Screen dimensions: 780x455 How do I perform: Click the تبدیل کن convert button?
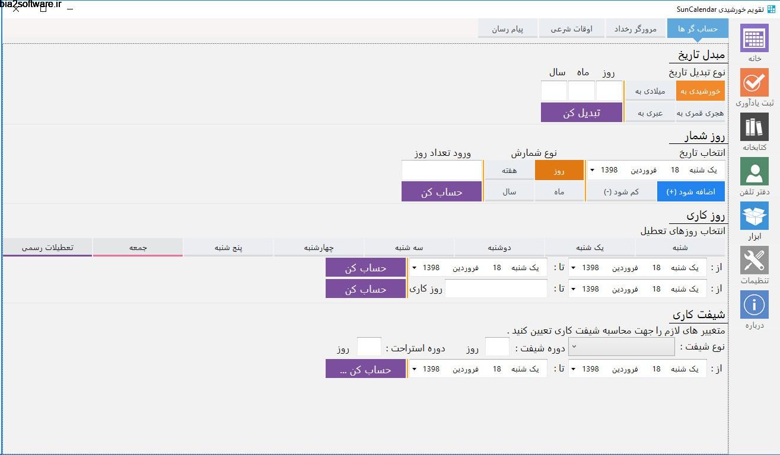[582, 112]
